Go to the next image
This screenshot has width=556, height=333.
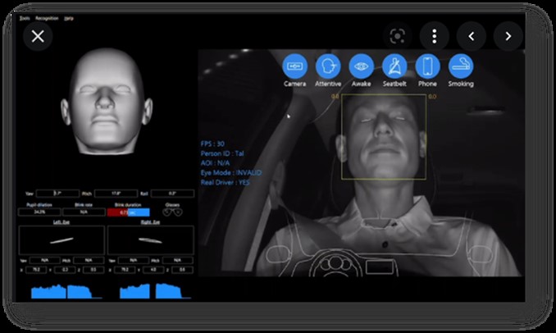[x=508, y=36]
